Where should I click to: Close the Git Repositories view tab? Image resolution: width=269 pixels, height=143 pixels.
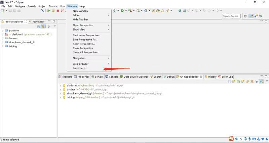[201, 77]
